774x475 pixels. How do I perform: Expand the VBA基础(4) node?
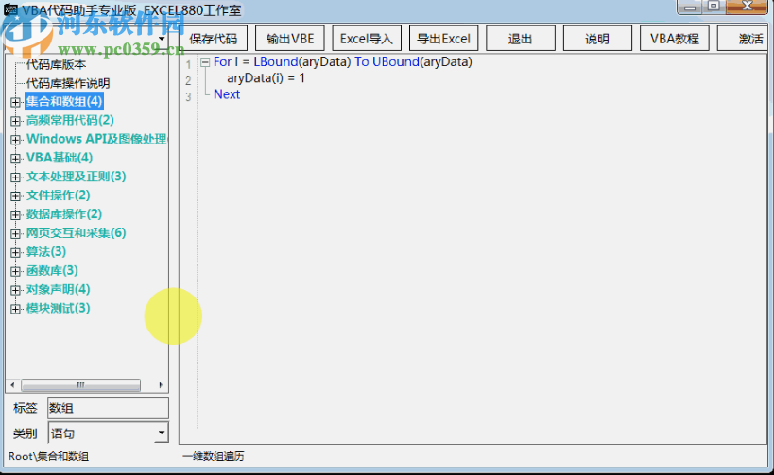pos(15,159)
